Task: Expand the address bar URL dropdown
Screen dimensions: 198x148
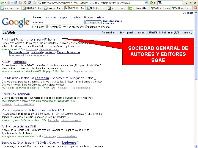Action: (x=146, y=3)
